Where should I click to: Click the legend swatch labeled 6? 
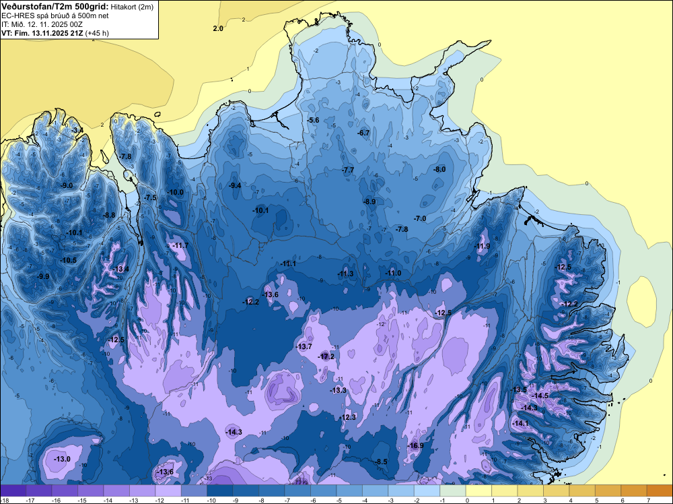[634, 491]
